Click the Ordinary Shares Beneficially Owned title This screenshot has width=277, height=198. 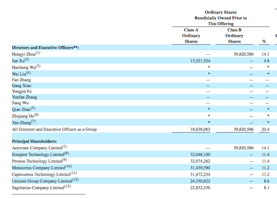[221, 18]
